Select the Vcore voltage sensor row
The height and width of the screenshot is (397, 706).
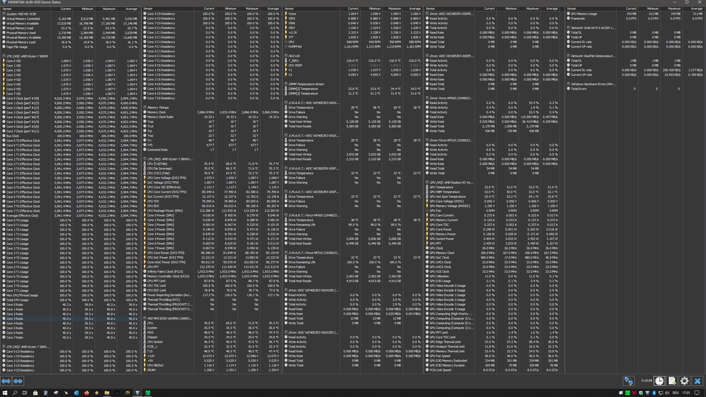click(292, 14)
